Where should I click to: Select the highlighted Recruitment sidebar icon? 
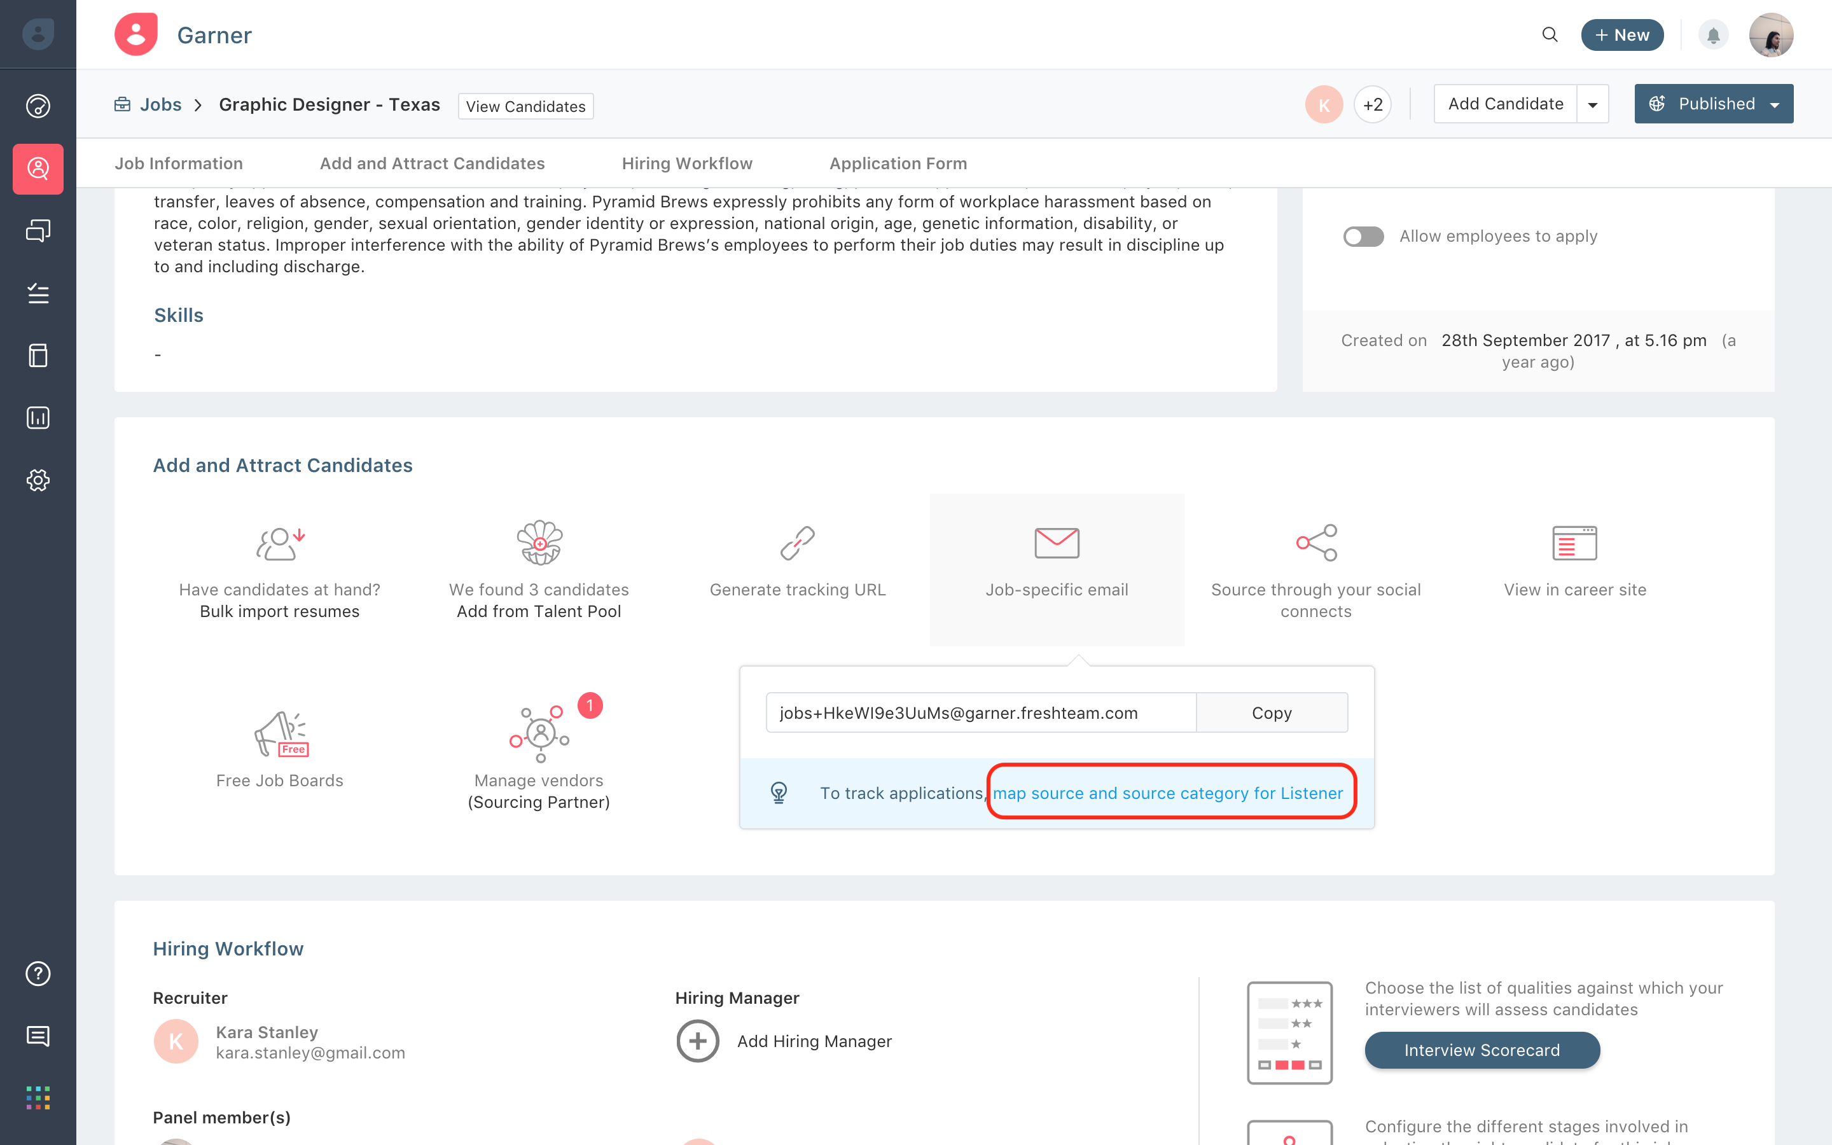(x=38, y=169)
